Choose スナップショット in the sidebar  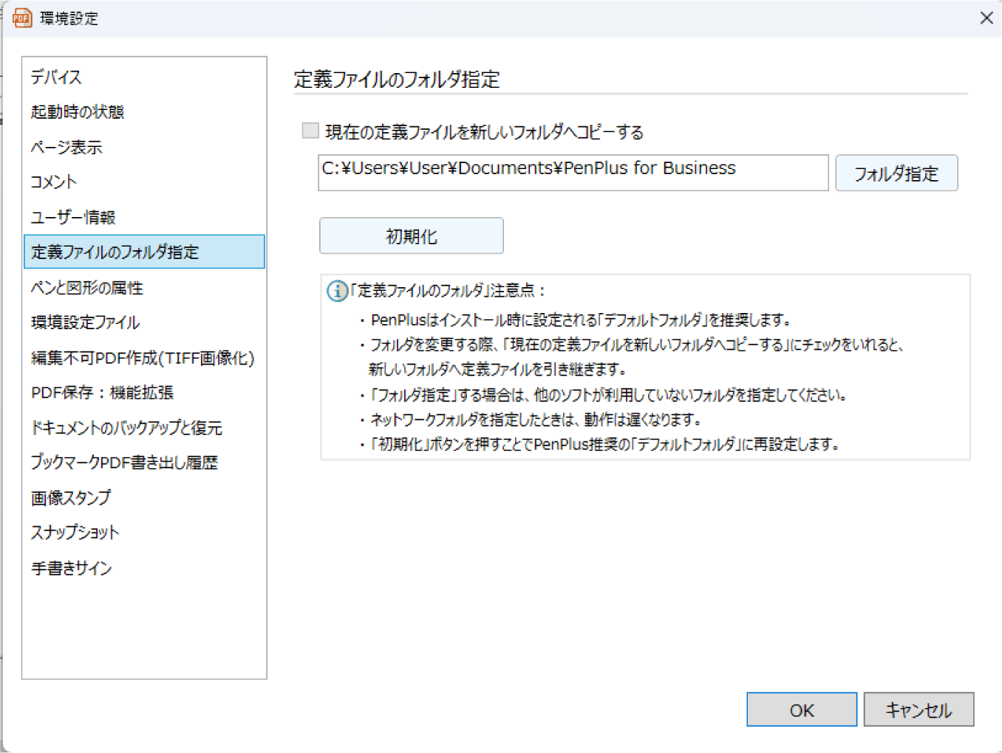click(x=75, y=532)
